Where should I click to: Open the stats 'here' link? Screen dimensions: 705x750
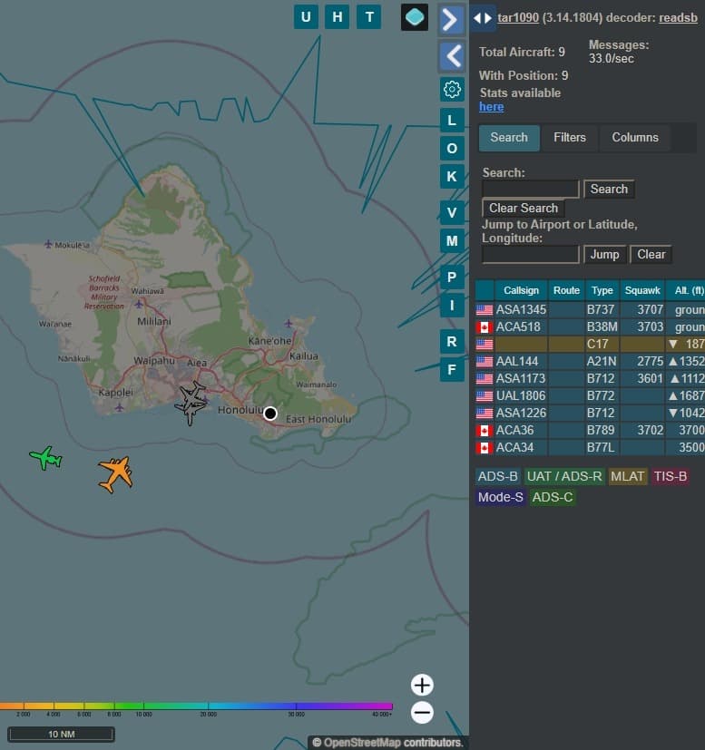click(x=491, y=107)
